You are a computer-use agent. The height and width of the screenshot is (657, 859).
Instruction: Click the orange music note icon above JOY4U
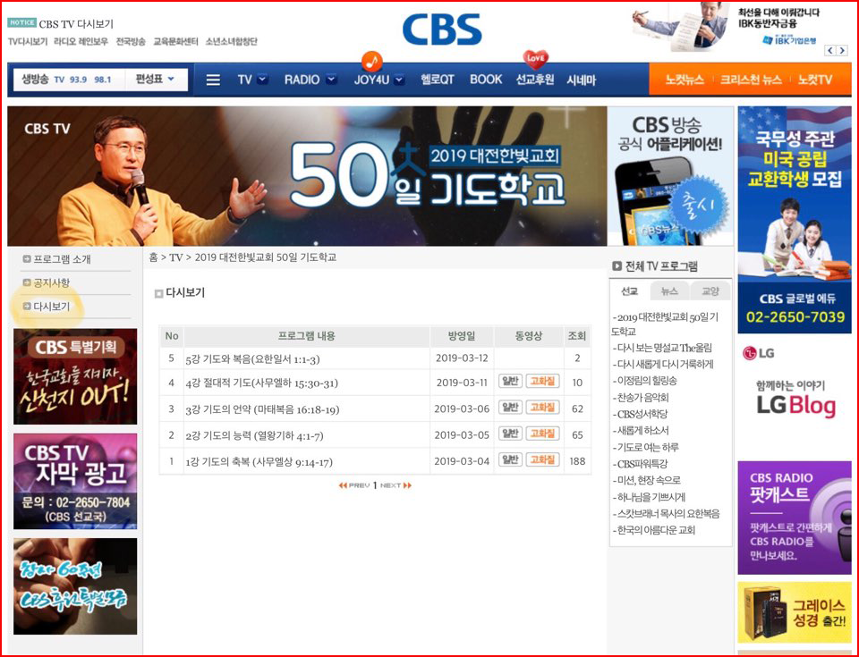[372, 61]
